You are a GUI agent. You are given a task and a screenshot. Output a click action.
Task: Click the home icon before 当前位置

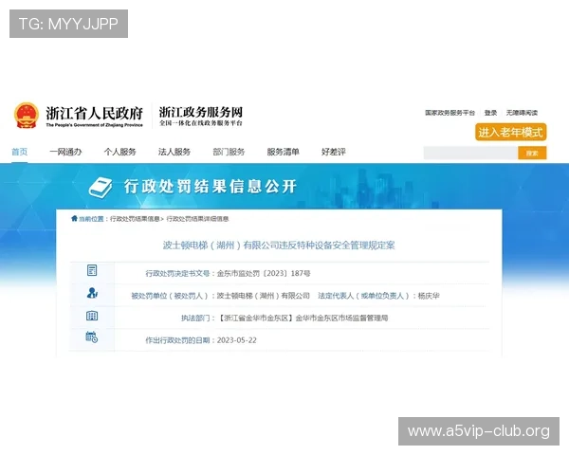tap(74, 218)
